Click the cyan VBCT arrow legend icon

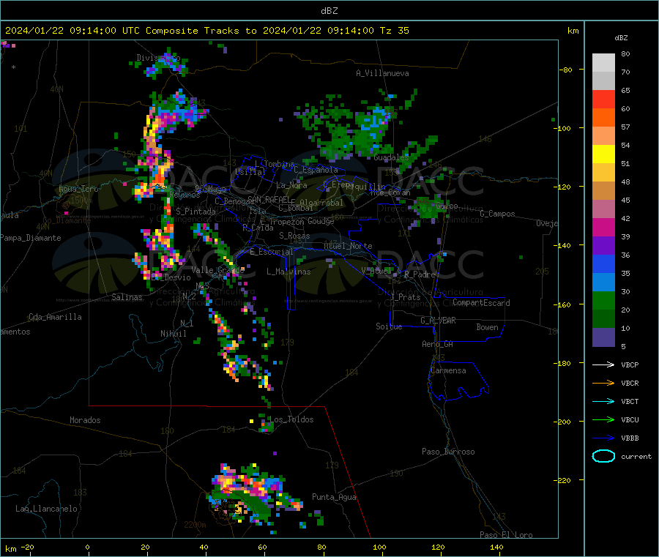[x=603, y=401]
